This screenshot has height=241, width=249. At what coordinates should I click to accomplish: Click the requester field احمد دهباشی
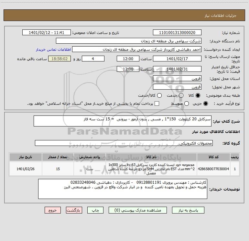tap(137, 49)
